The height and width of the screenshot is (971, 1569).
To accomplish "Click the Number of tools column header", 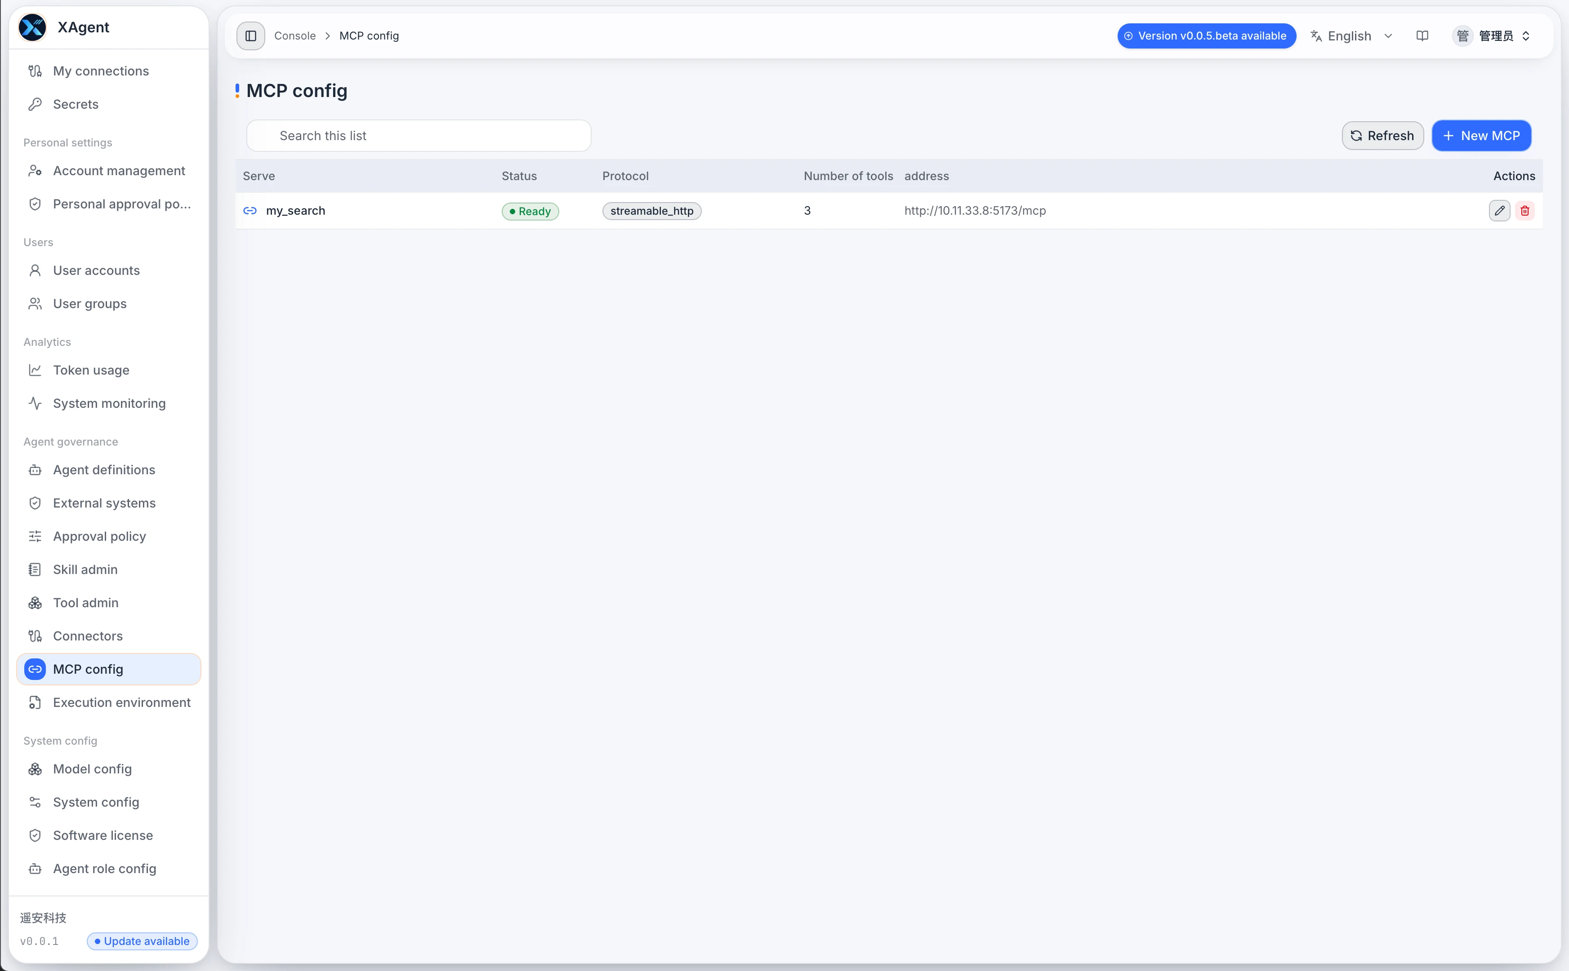I will coord(848,176).
